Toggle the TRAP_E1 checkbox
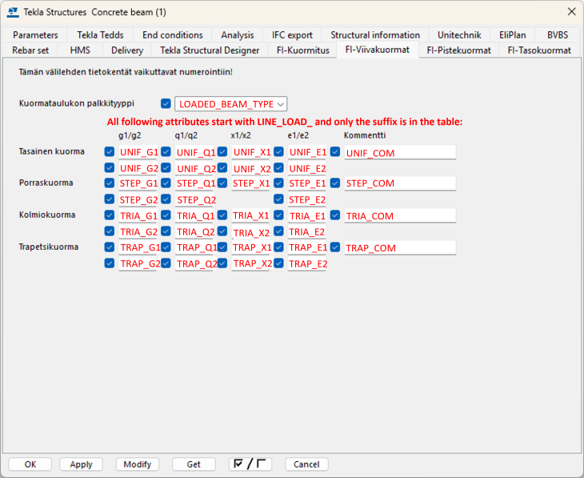Viewport: 584px width, 478px height. pos(278,247)
